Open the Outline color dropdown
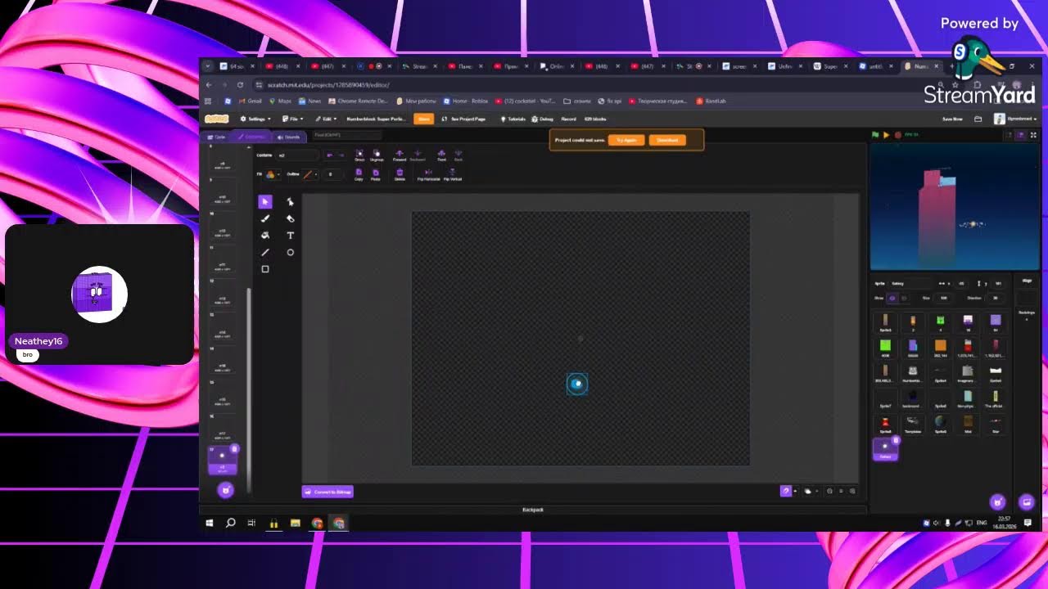The width and height of the screenshot is (1048, 589). (x=310, y=174)
